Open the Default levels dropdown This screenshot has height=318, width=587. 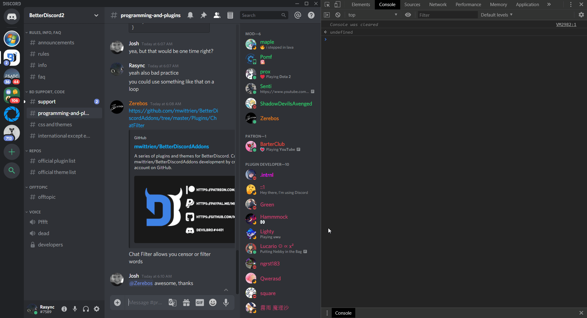point(497,15)
